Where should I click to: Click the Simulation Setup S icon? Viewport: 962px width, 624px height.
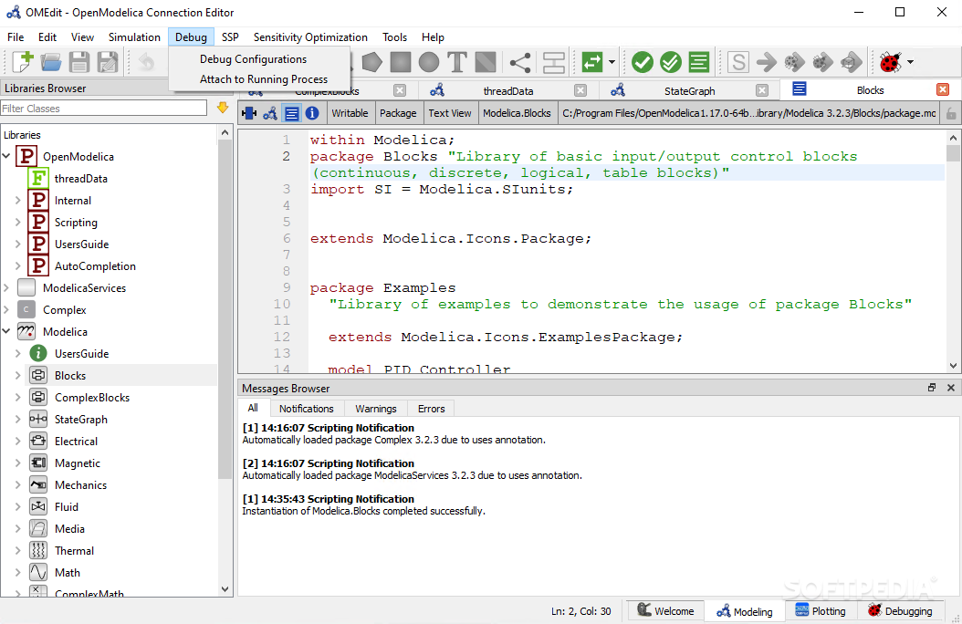(738, 62)
